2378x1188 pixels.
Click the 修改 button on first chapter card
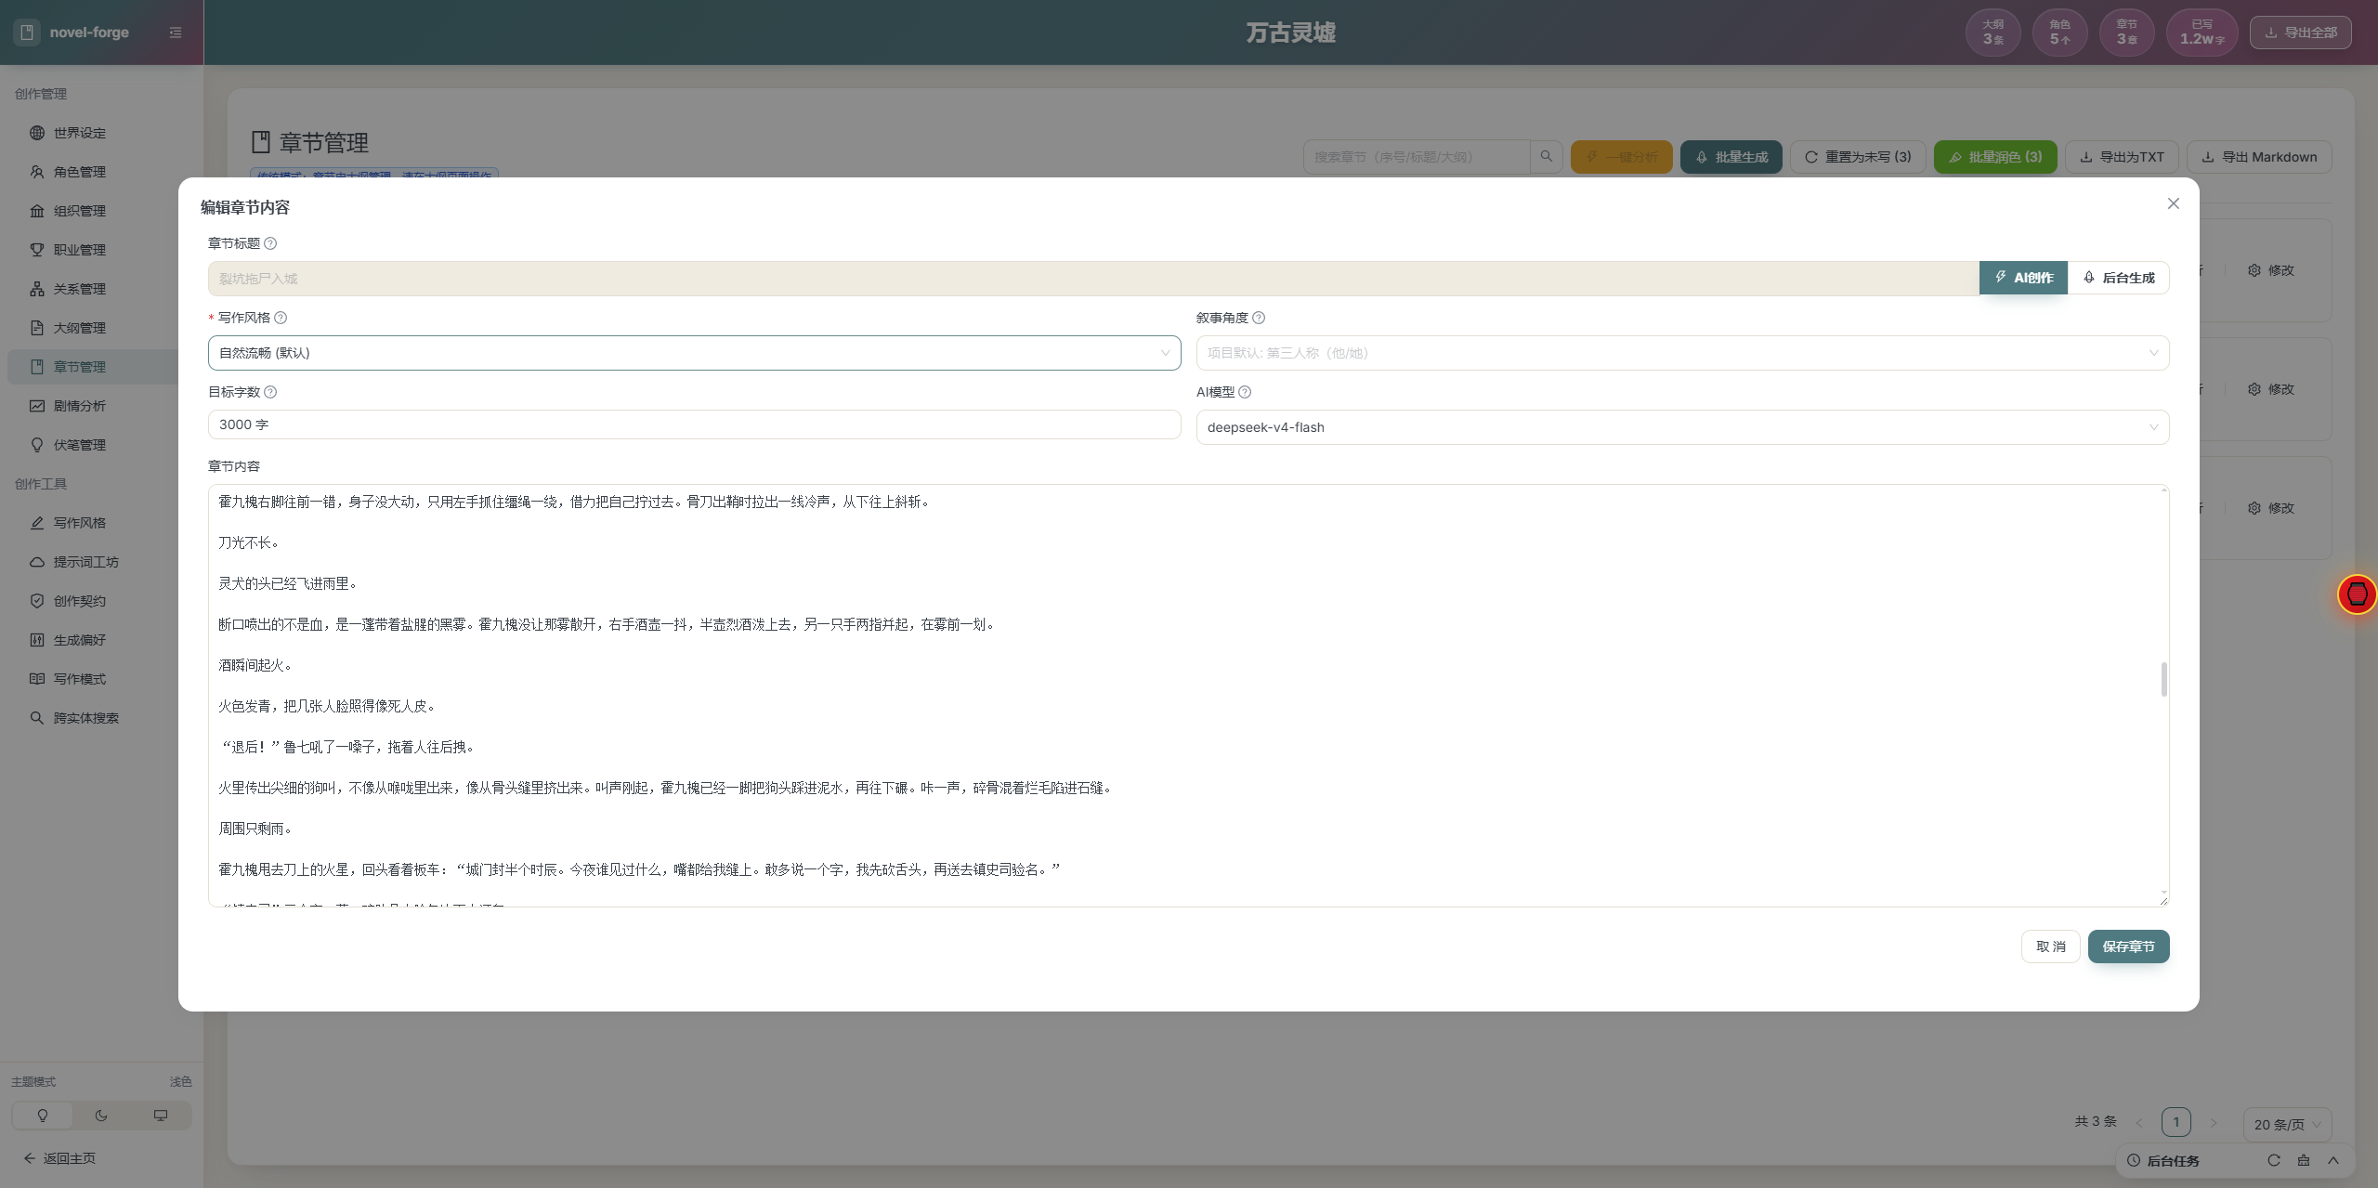click(x=2271, y=270)
